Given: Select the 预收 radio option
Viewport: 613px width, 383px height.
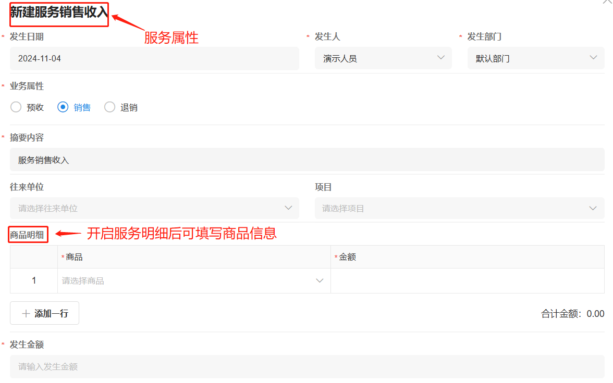Looking at the screenshot, I should coord(16,107).
